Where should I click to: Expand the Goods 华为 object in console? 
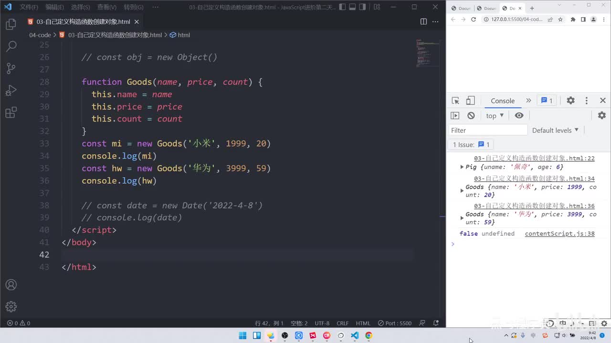point(462,218)
